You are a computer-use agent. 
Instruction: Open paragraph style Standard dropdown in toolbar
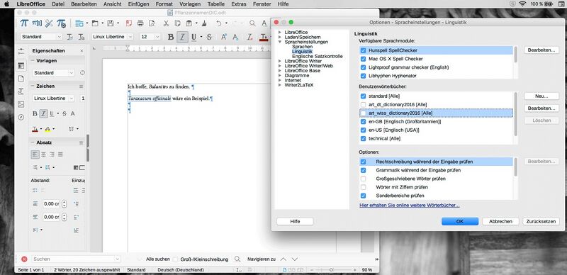(x=60, y=37)
